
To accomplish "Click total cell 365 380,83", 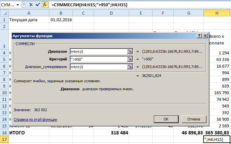I will point(217,133).
